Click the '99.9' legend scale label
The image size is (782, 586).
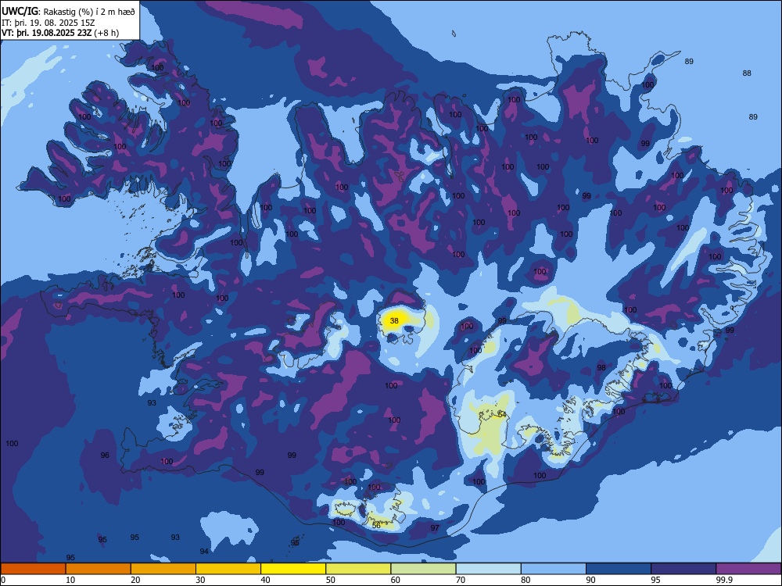point(725,580)
